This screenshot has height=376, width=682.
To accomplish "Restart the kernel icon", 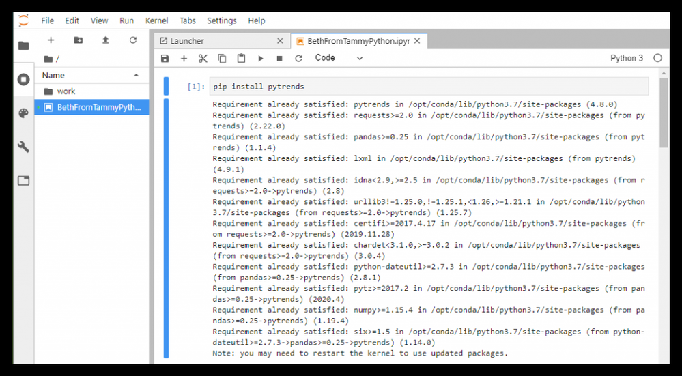I will click(298, 58).
